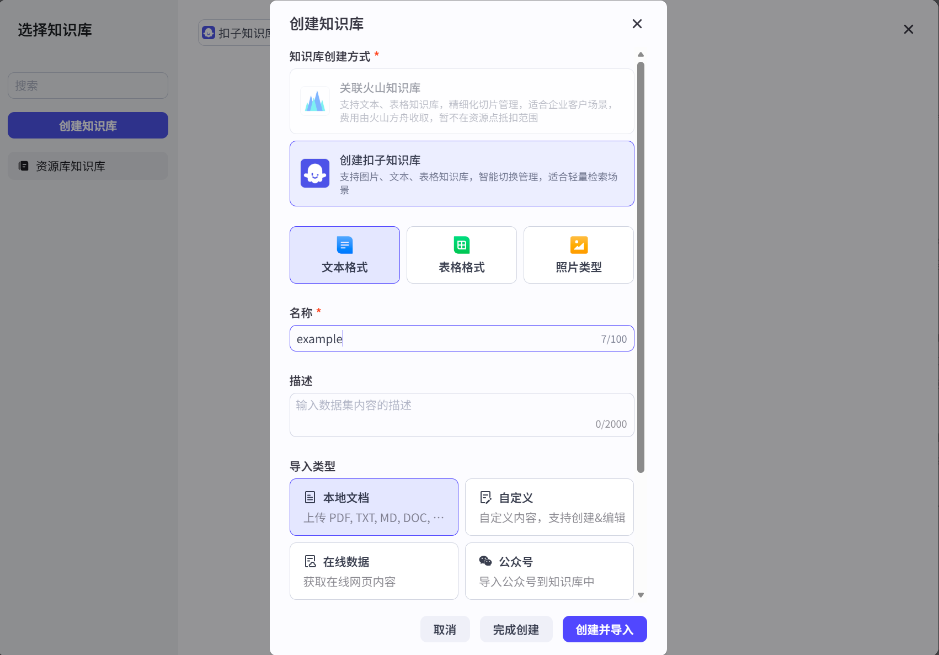Select the 表格格式 table icon
The image size is (939, 655).
click(461, 245)
